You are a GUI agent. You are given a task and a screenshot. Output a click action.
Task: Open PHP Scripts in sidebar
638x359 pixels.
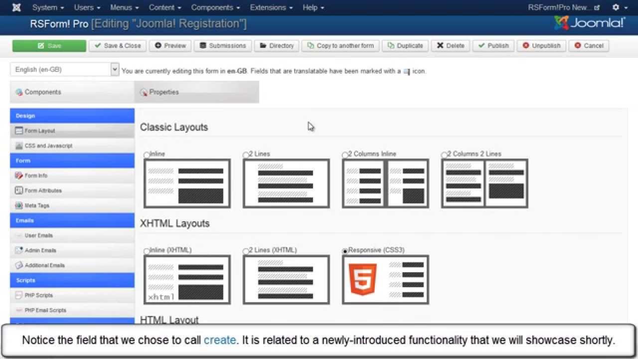[72, 295]
